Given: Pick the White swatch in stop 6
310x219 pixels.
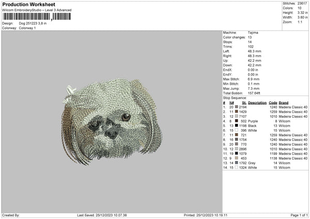Looking at the screenshot, I should (x=237, y=130).
